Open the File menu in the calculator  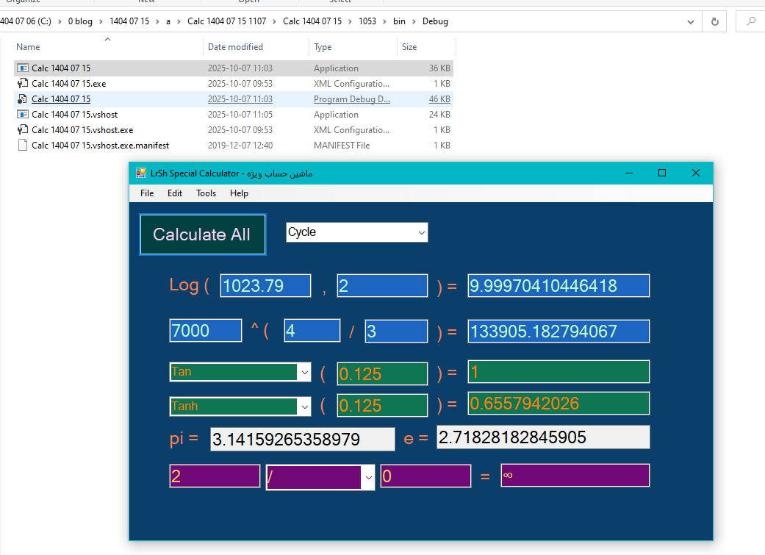coord(147,193)
